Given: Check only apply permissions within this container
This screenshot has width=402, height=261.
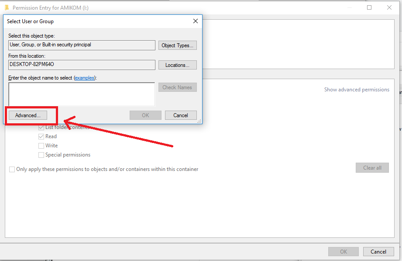Looking at the screenshot, I should pos(12,169).
